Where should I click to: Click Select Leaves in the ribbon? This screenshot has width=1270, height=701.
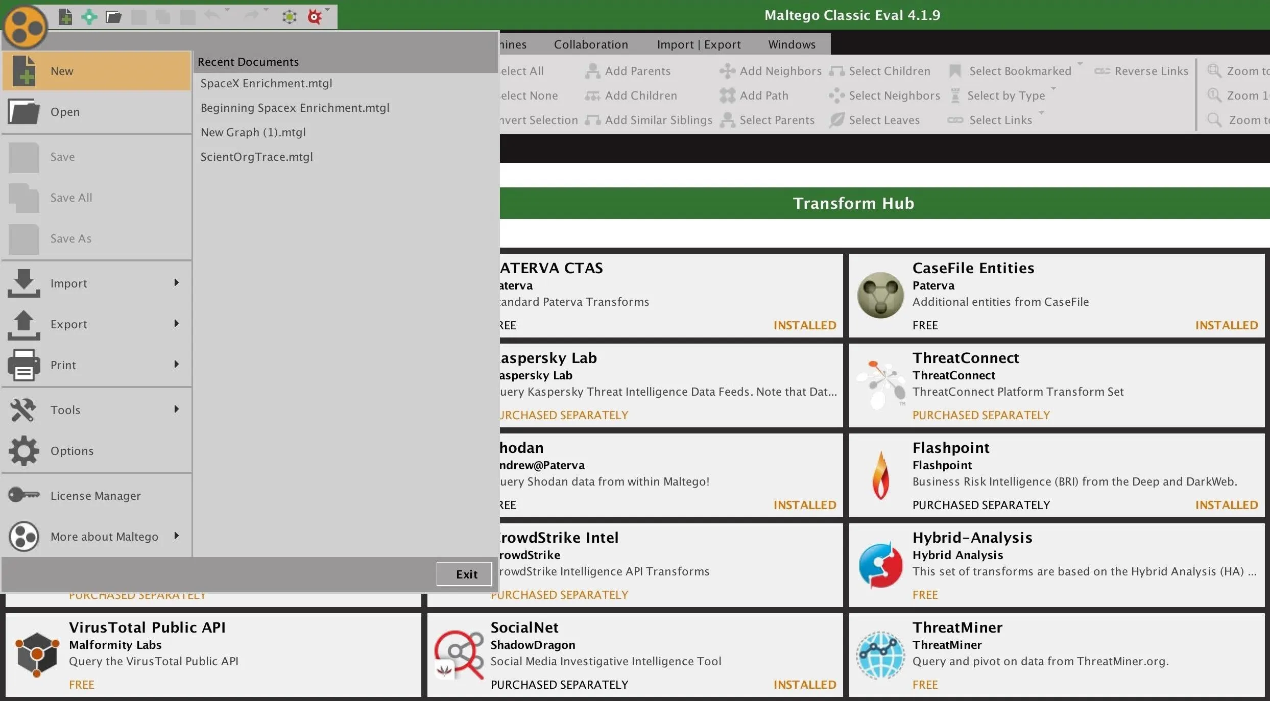pyautogui.click(x=874, y=120)
